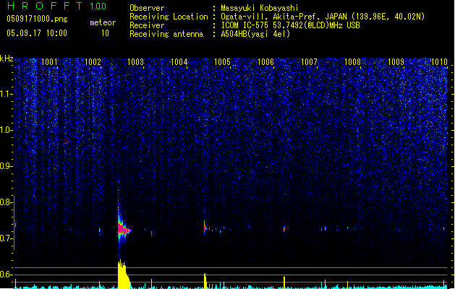
Task: Click the Receiving antenna label
Action: (x=166, y=34)
